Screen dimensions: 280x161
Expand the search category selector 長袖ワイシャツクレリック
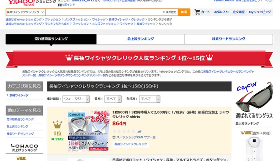[26, 12]
